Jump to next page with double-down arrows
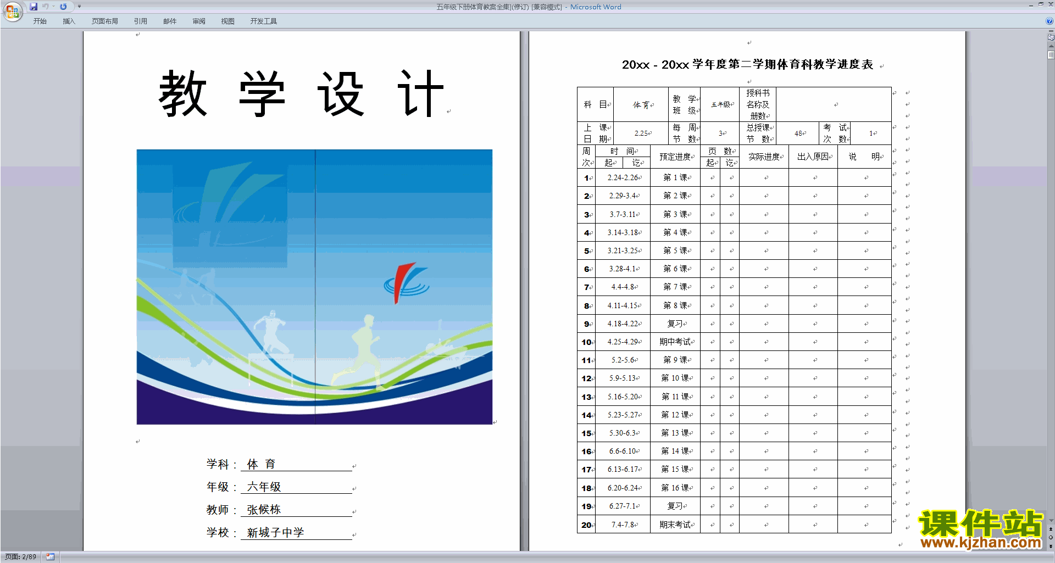Image resolution: width=1055 pixels, height=563 pixels. tap(1051, 545)
